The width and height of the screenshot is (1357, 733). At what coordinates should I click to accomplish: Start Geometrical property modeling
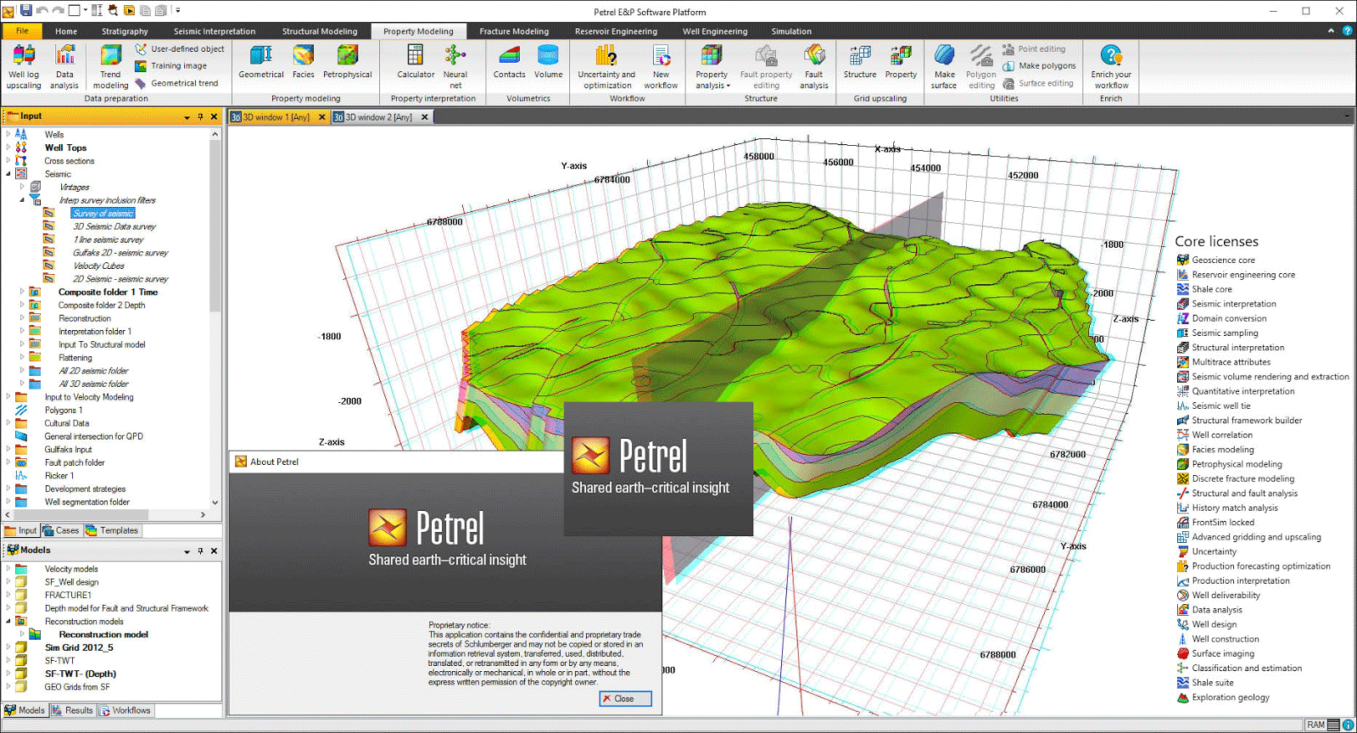[x=261, y=62]
